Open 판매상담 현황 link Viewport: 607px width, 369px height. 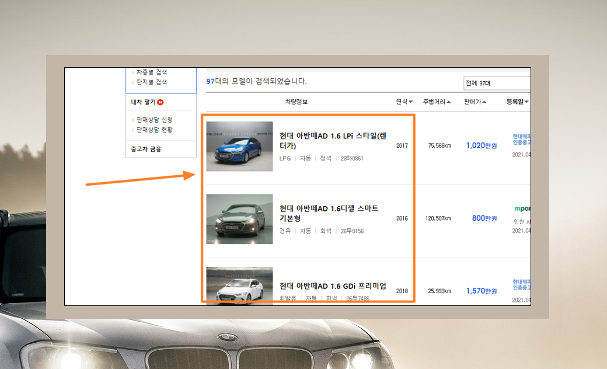(x=154, y=130)
